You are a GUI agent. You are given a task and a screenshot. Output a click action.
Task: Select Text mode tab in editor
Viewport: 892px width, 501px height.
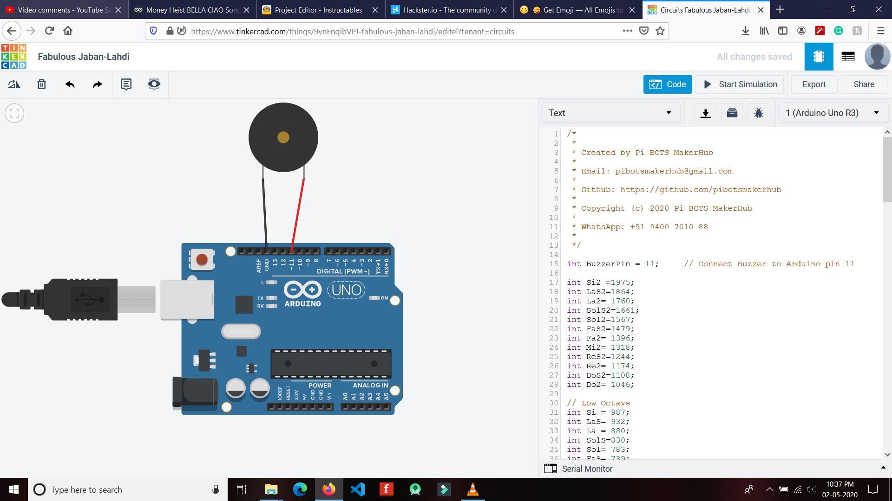(608, 113)
